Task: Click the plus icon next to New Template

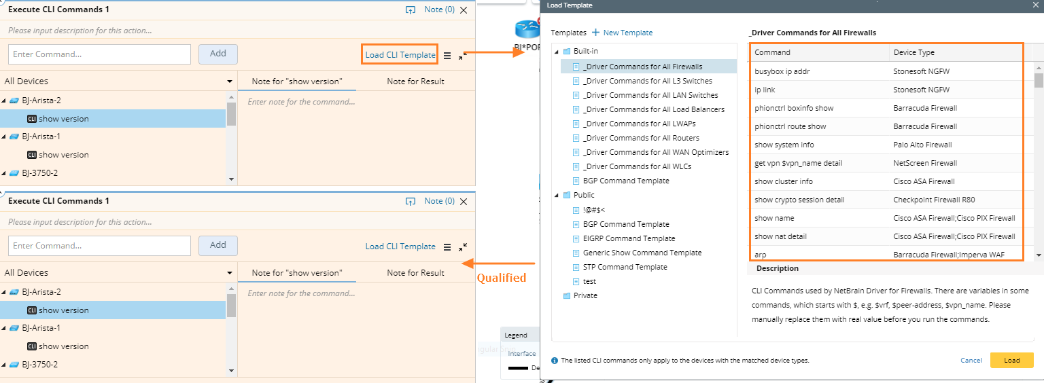Action: point(596,33)
